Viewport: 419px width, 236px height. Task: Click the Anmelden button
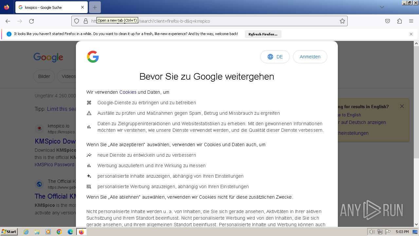[310, 57]
